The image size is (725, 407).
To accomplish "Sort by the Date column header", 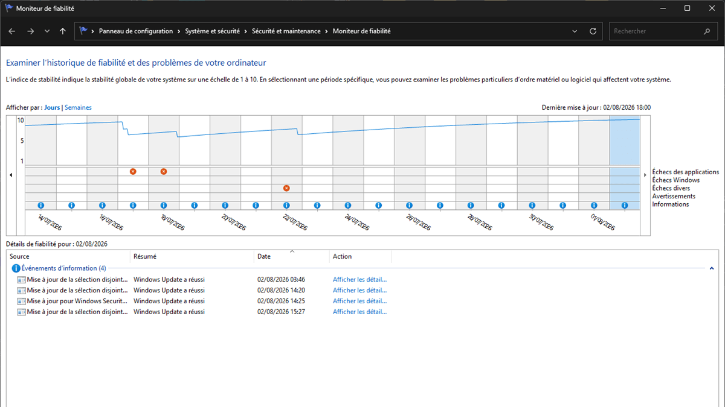I will [x=292, y=257].
